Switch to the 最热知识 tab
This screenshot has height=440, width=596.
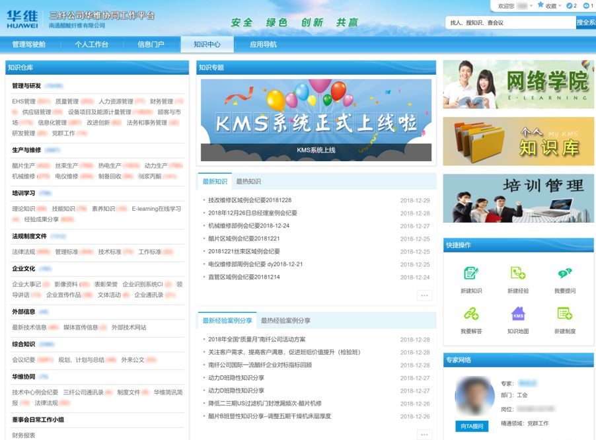248,182
